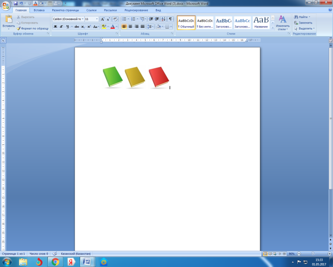Click the Office button orb
This screenshot has width=333, height=267.
coord(6,5)
